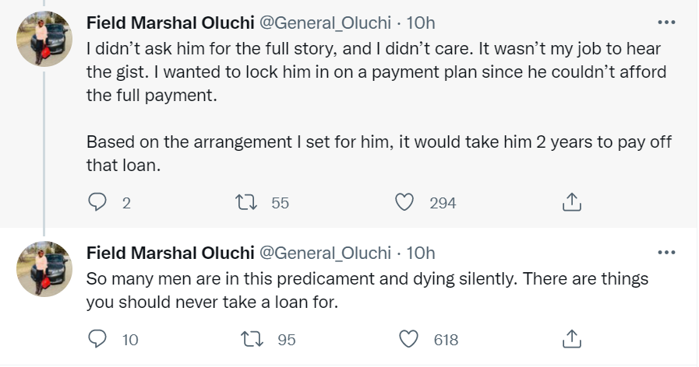Click @General_Oluchi handle on second tweet
Viewport: 699px width, 367px height.
[325, 253]
